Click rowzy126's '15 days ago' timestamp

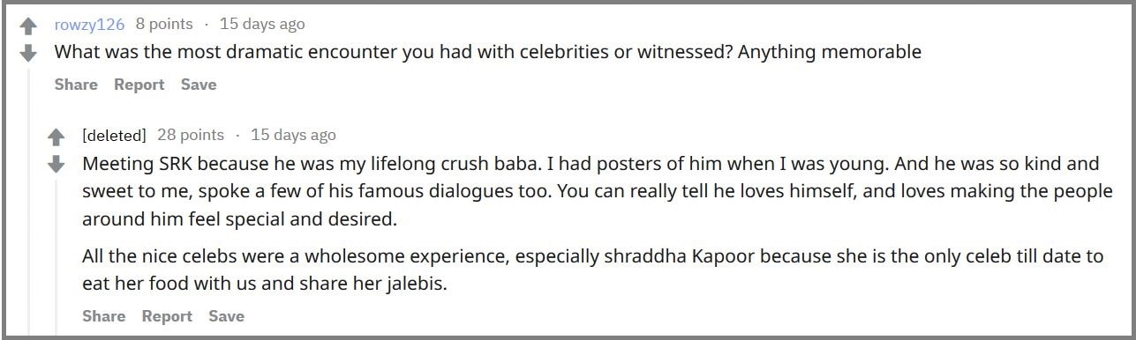[x=262, y=24]
